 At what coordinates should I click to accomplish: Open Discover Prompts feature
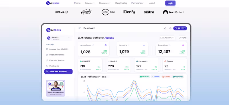pyautogui.click(x=57, y=55)
